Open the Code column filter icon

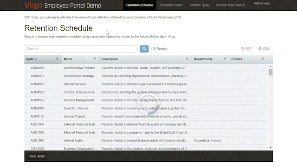(57, 59)
